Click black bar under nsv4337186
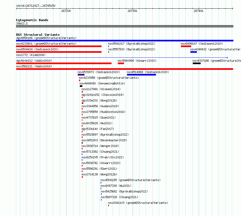 pos(197,63)
